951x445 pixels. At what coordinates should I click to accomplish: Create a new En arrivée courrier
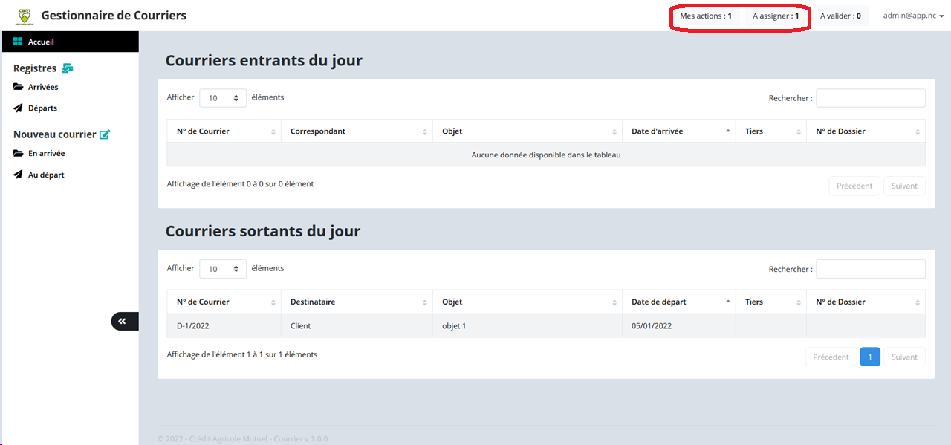pos(46,154)
